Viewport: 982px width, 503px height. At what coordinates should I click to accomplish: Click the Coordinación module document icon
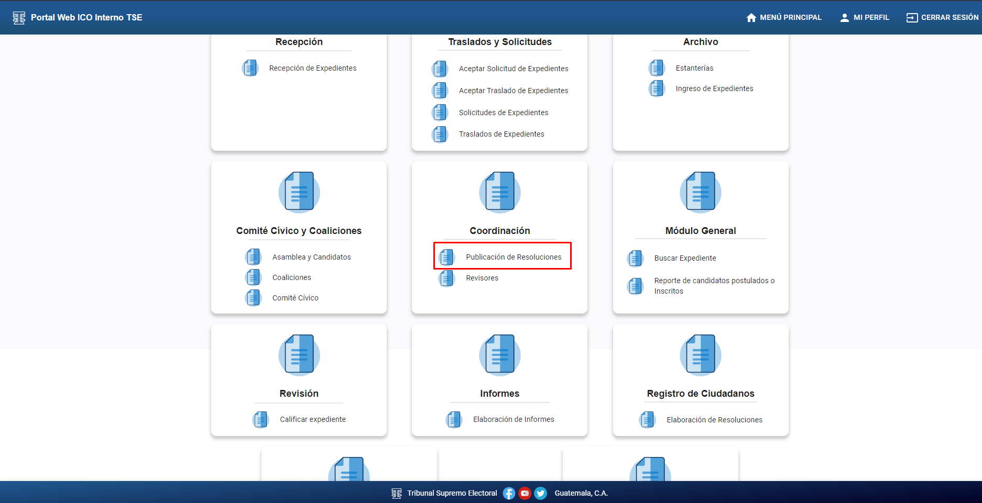(499, 192)
